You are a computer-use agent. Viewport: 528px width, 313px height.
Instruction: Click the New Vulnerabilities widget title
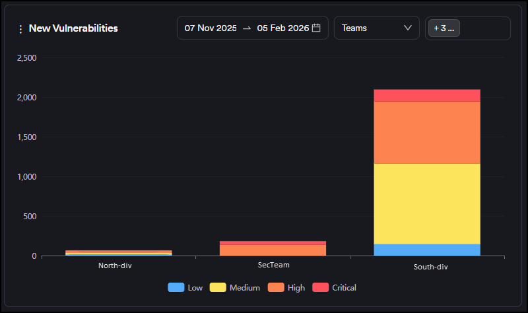tap(73, 28)
